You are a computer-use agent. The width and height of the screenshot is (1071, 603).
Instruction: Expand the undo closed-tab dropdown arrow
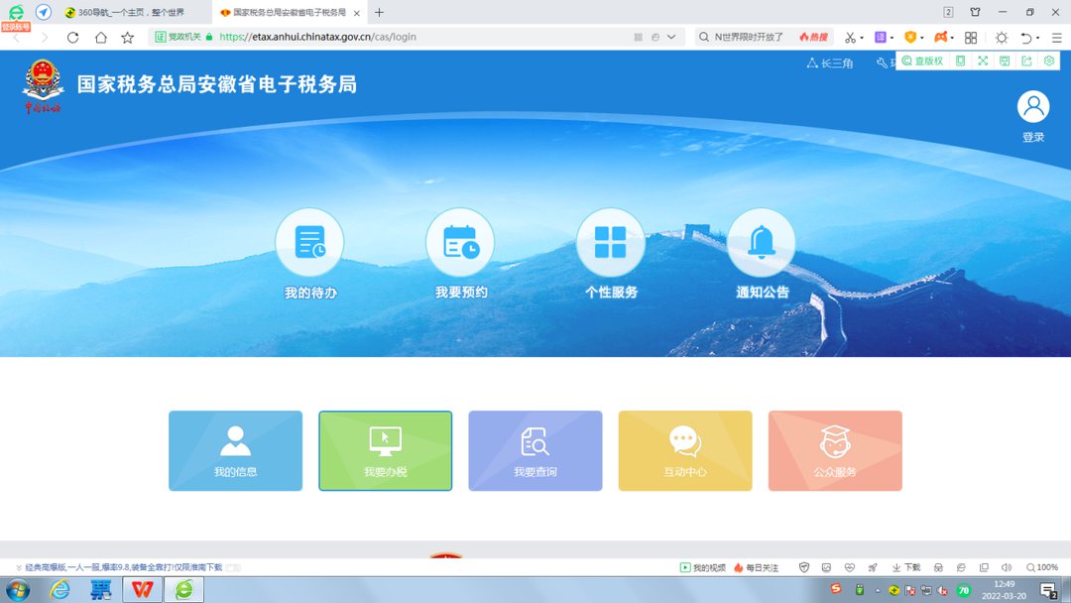1038,38
